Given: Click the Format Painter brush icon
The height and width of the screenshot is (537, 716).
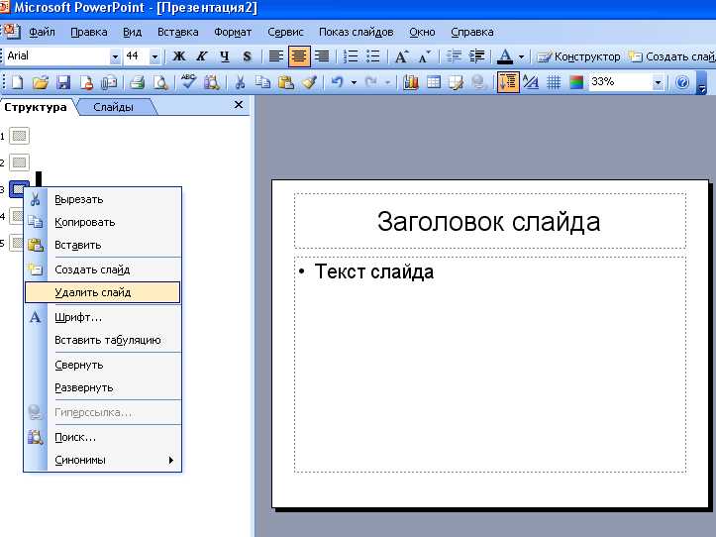Looking at the screenshot, I should click(308, 83).
